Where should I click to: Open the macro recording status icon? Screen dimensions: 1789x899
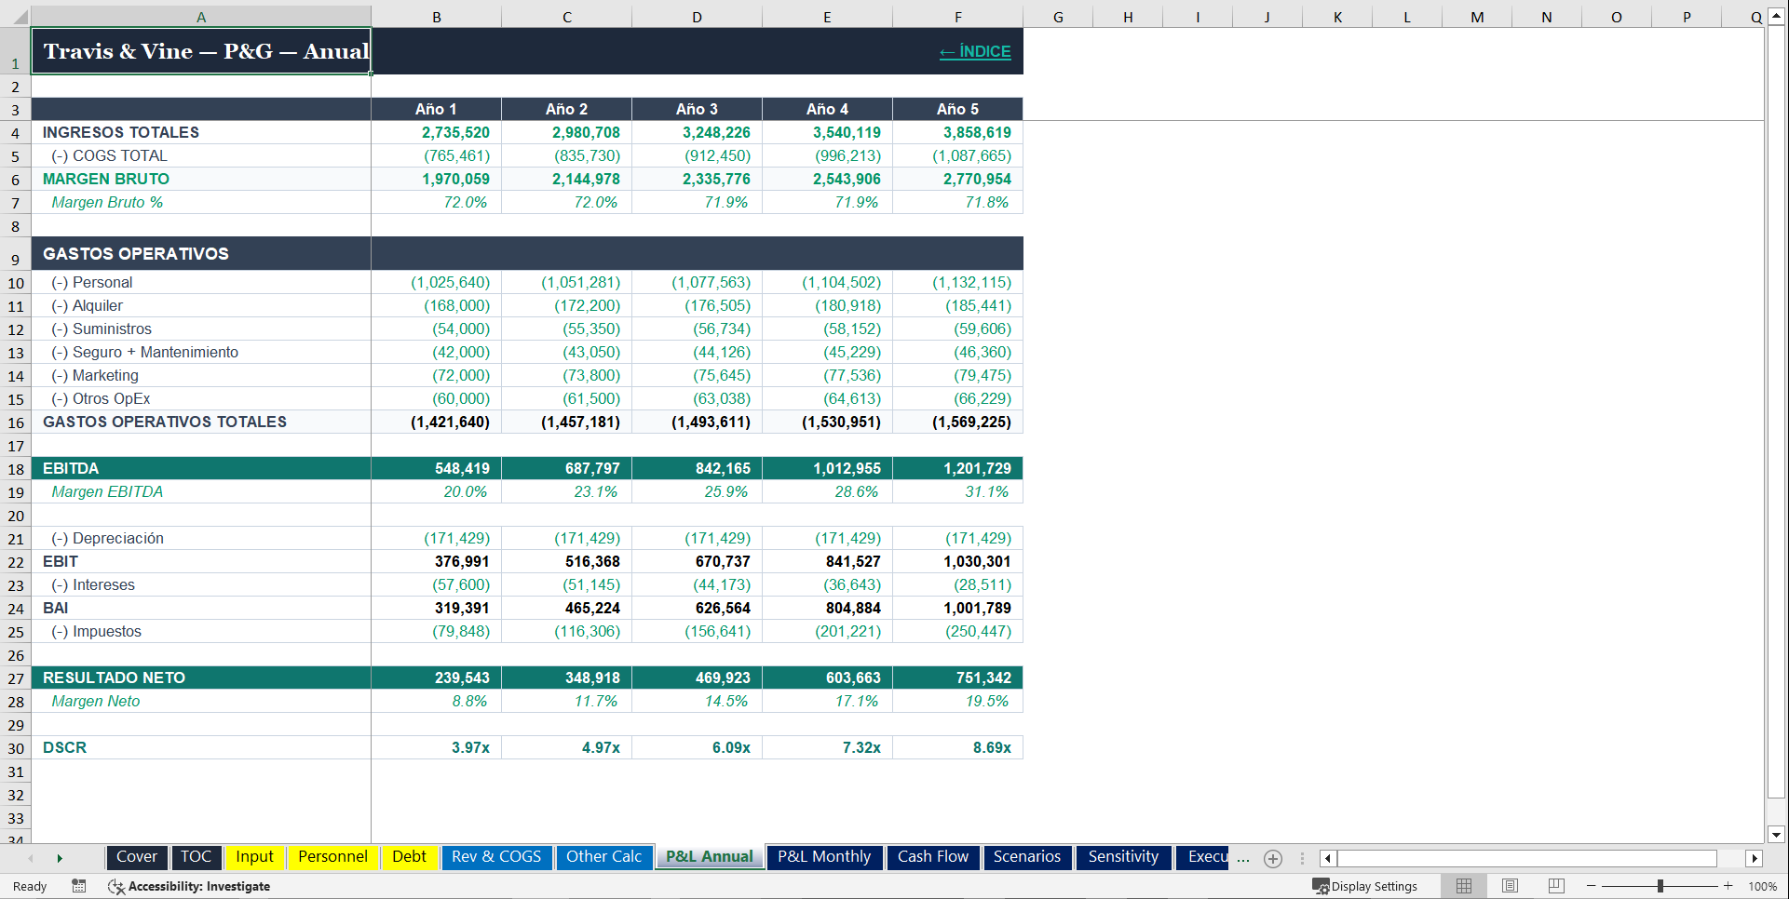click(x=79, y=886)
